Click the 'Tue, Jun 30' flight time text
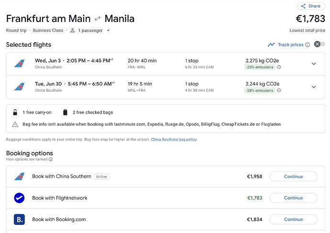330x233 pixels. (75, 84)
